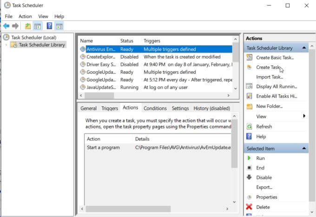This screenshot has width=316, height=217.
Task: Click the Up One Level folder icon
Action: [28, 26]
